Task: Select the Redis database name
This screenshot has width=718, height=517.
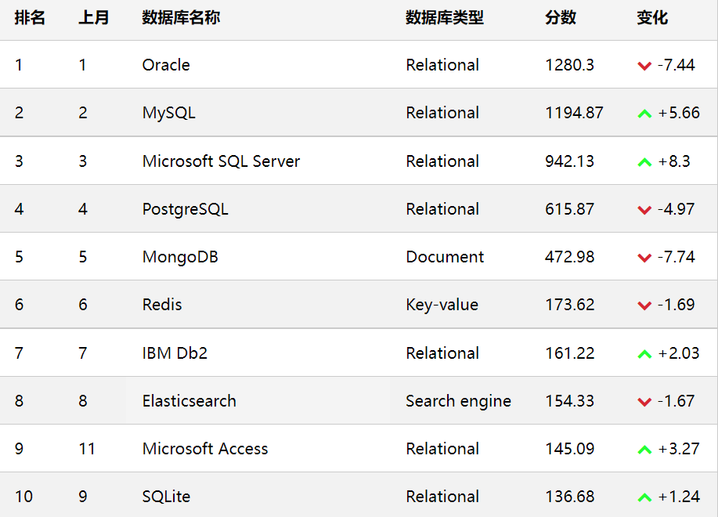Action: (162, 305)
